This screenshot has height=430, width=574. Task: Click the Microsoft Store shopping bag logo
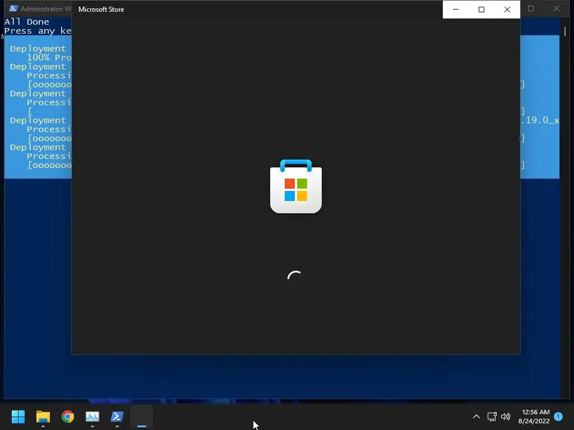296,186
